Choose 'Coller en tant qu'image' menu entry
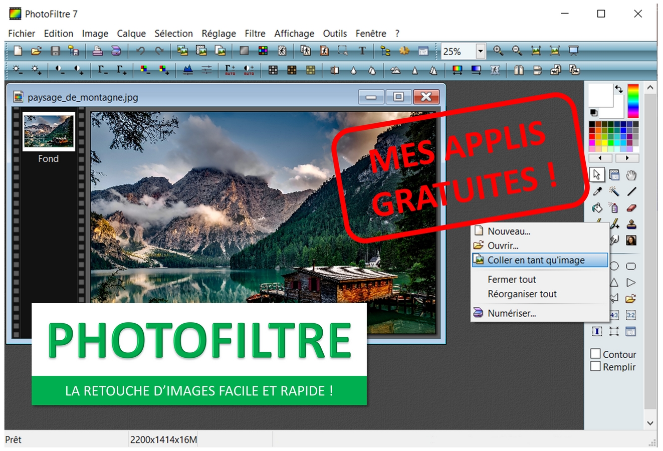The width and height of the screenshot is (663, 451). (536, 260)
